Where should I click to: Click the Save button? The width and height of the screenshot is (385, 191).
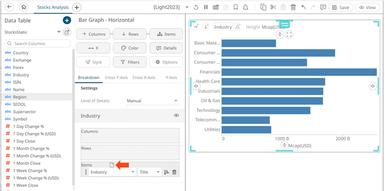tap(341, 7)
